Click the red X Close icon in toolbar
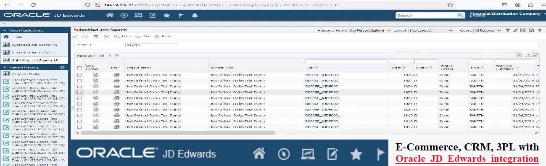Image resolution: width=546 pixels, height=166 pixels. (106, 37)
